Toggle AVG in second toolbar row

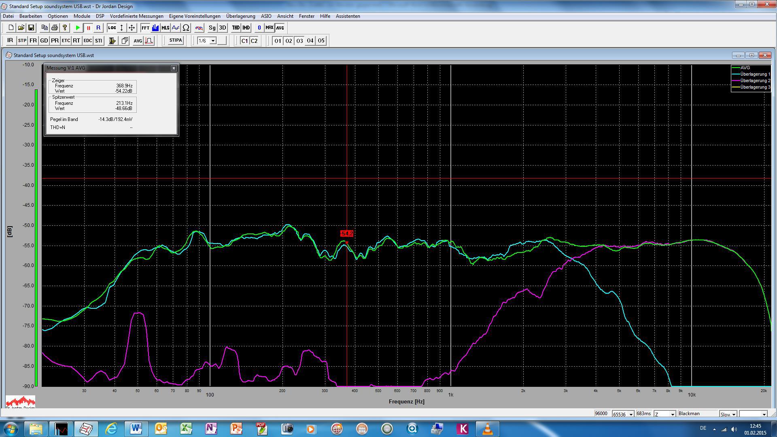pos(138,40)
